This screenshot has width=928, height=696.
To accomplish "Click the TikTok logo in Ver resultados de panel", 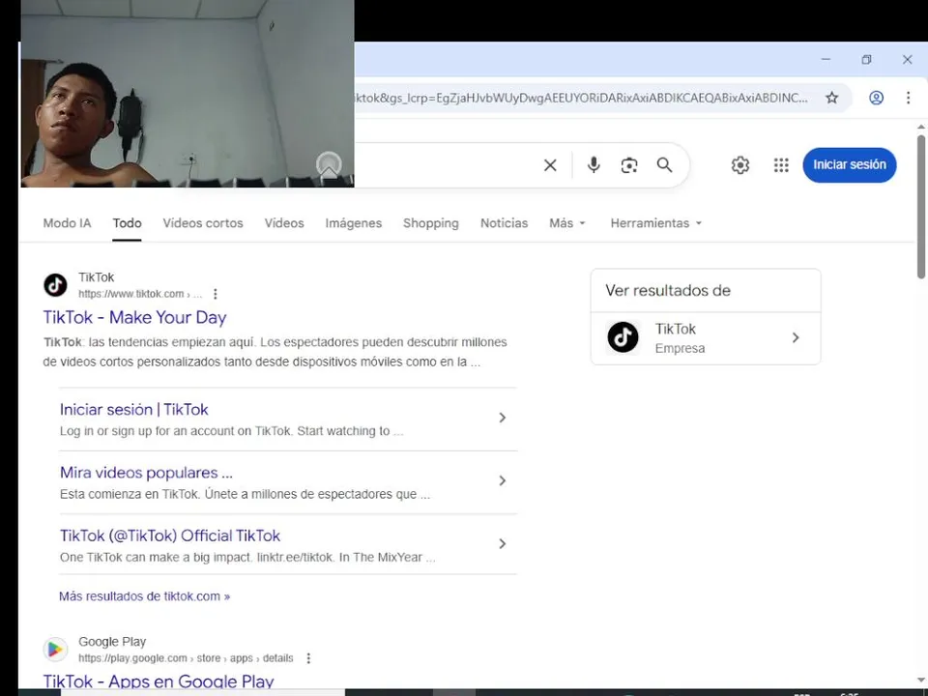I will click(623, 337).
